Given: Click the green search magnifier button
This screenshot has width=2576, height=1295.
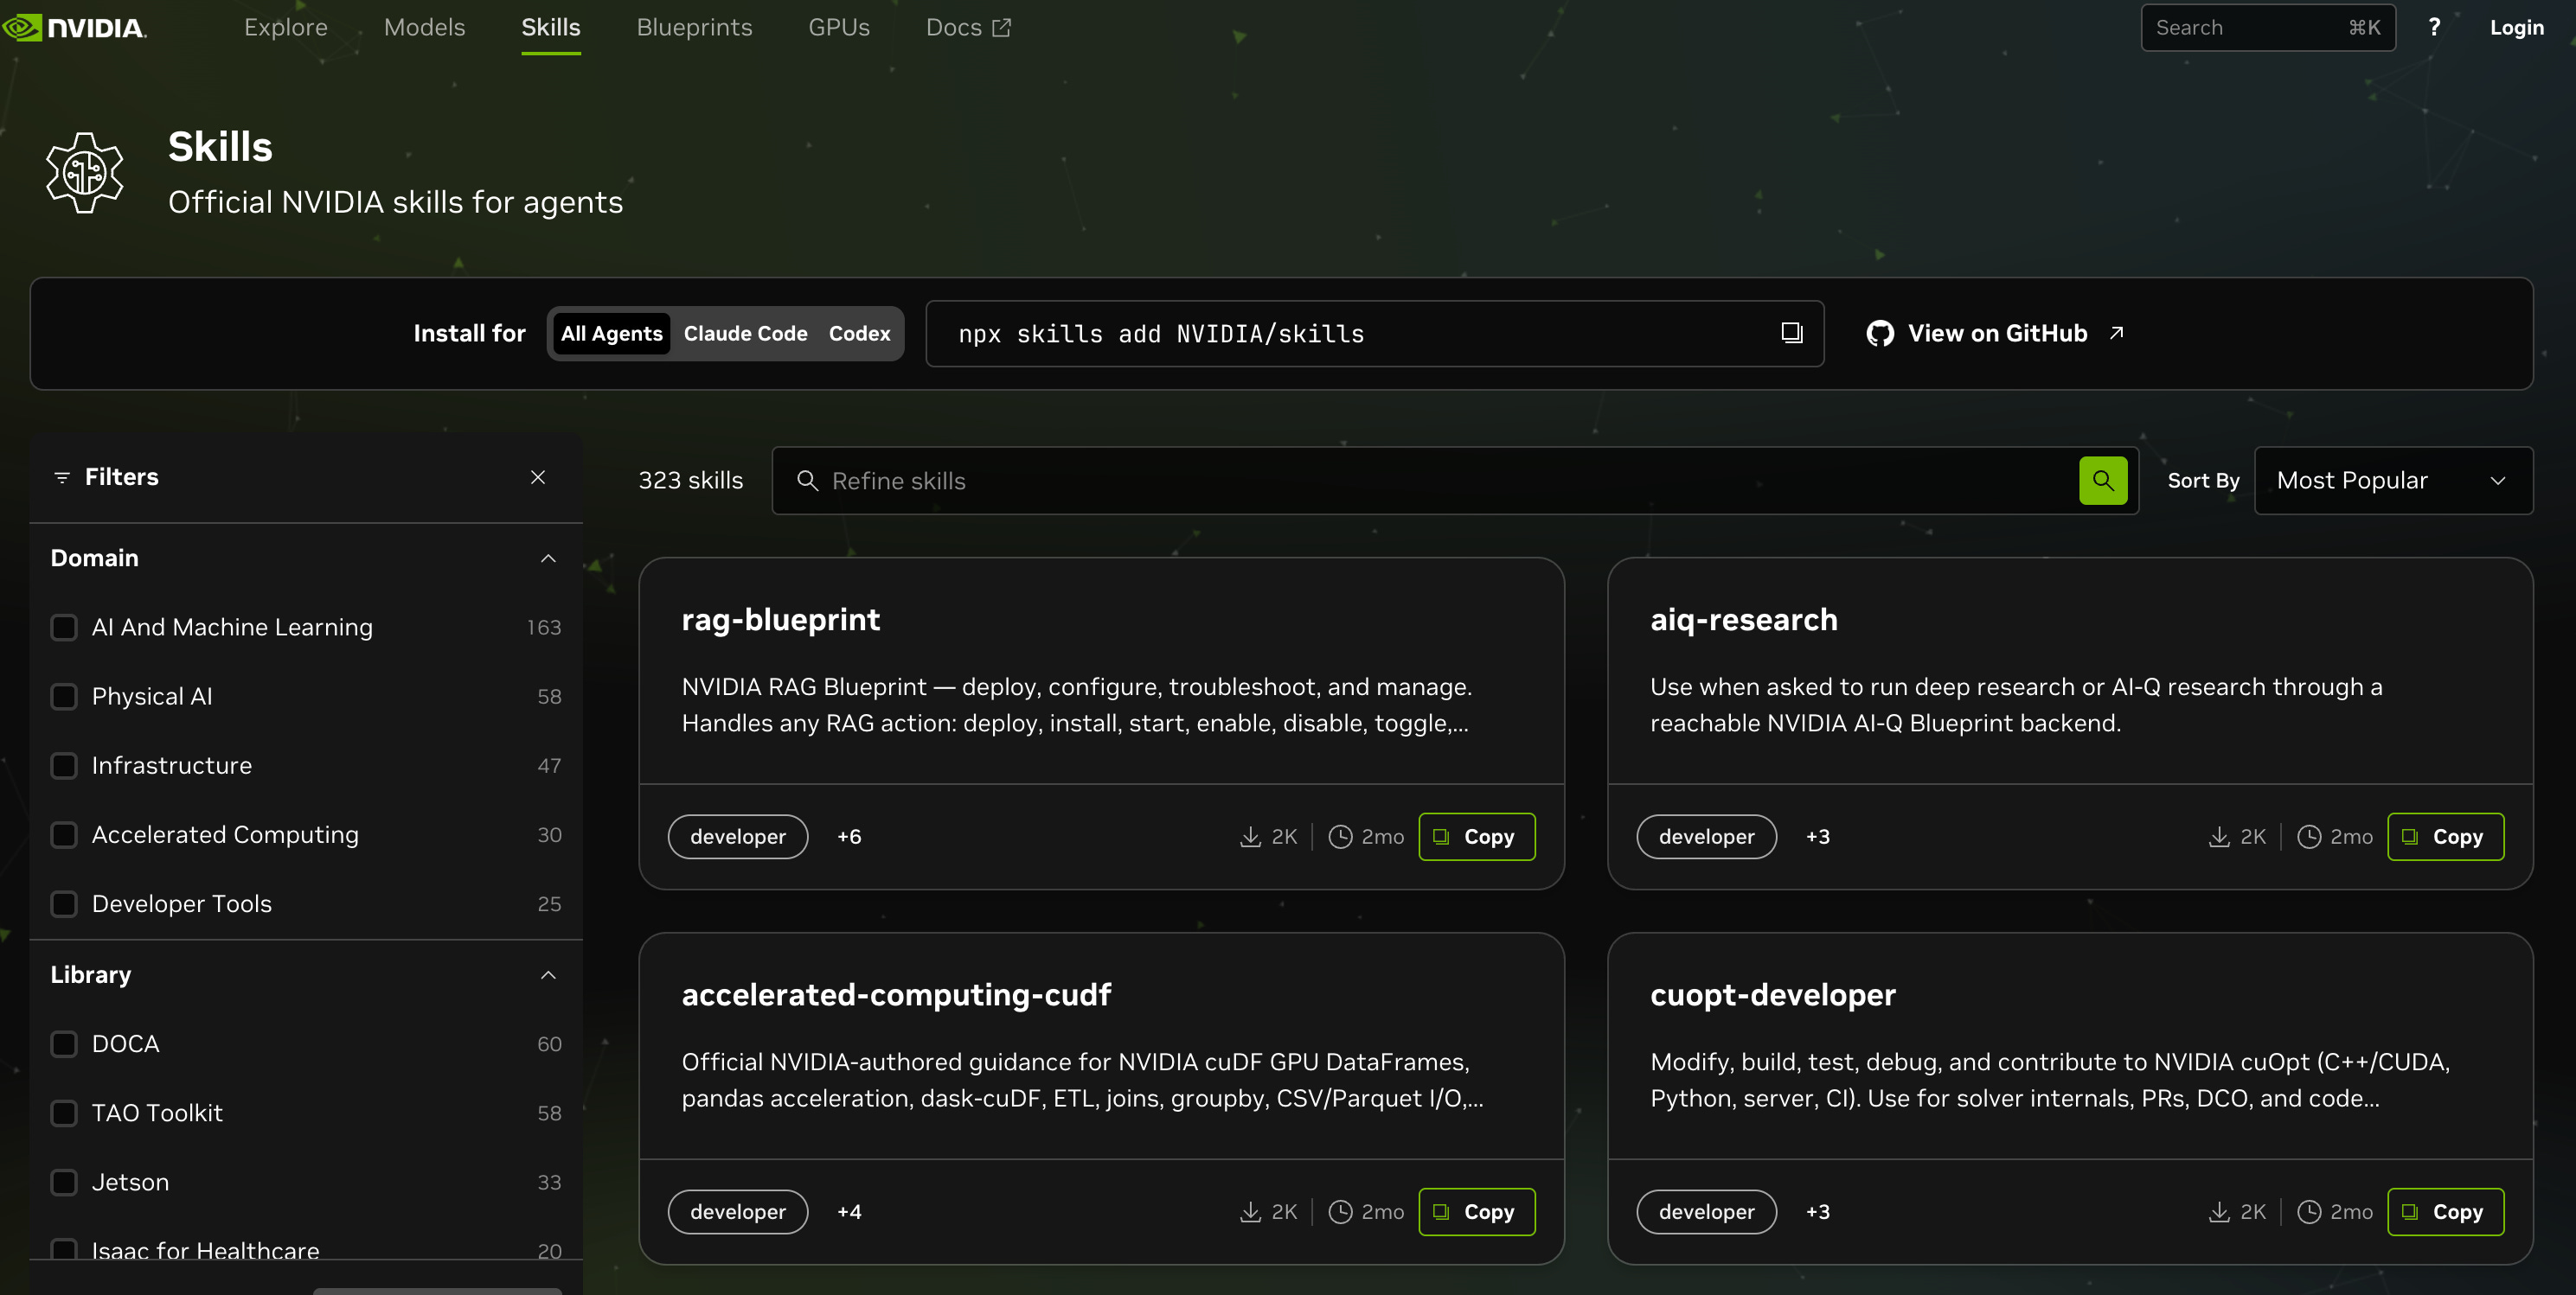Looking at the screenshot, I should click(2103, 481).
